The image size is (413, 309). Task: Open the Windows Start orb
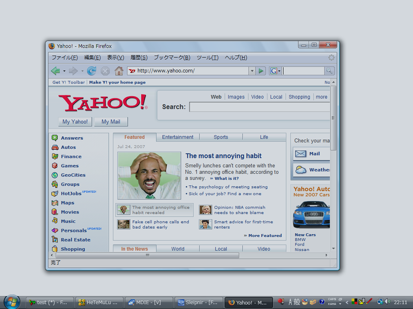pyautogui.click(x=12, y=302)
